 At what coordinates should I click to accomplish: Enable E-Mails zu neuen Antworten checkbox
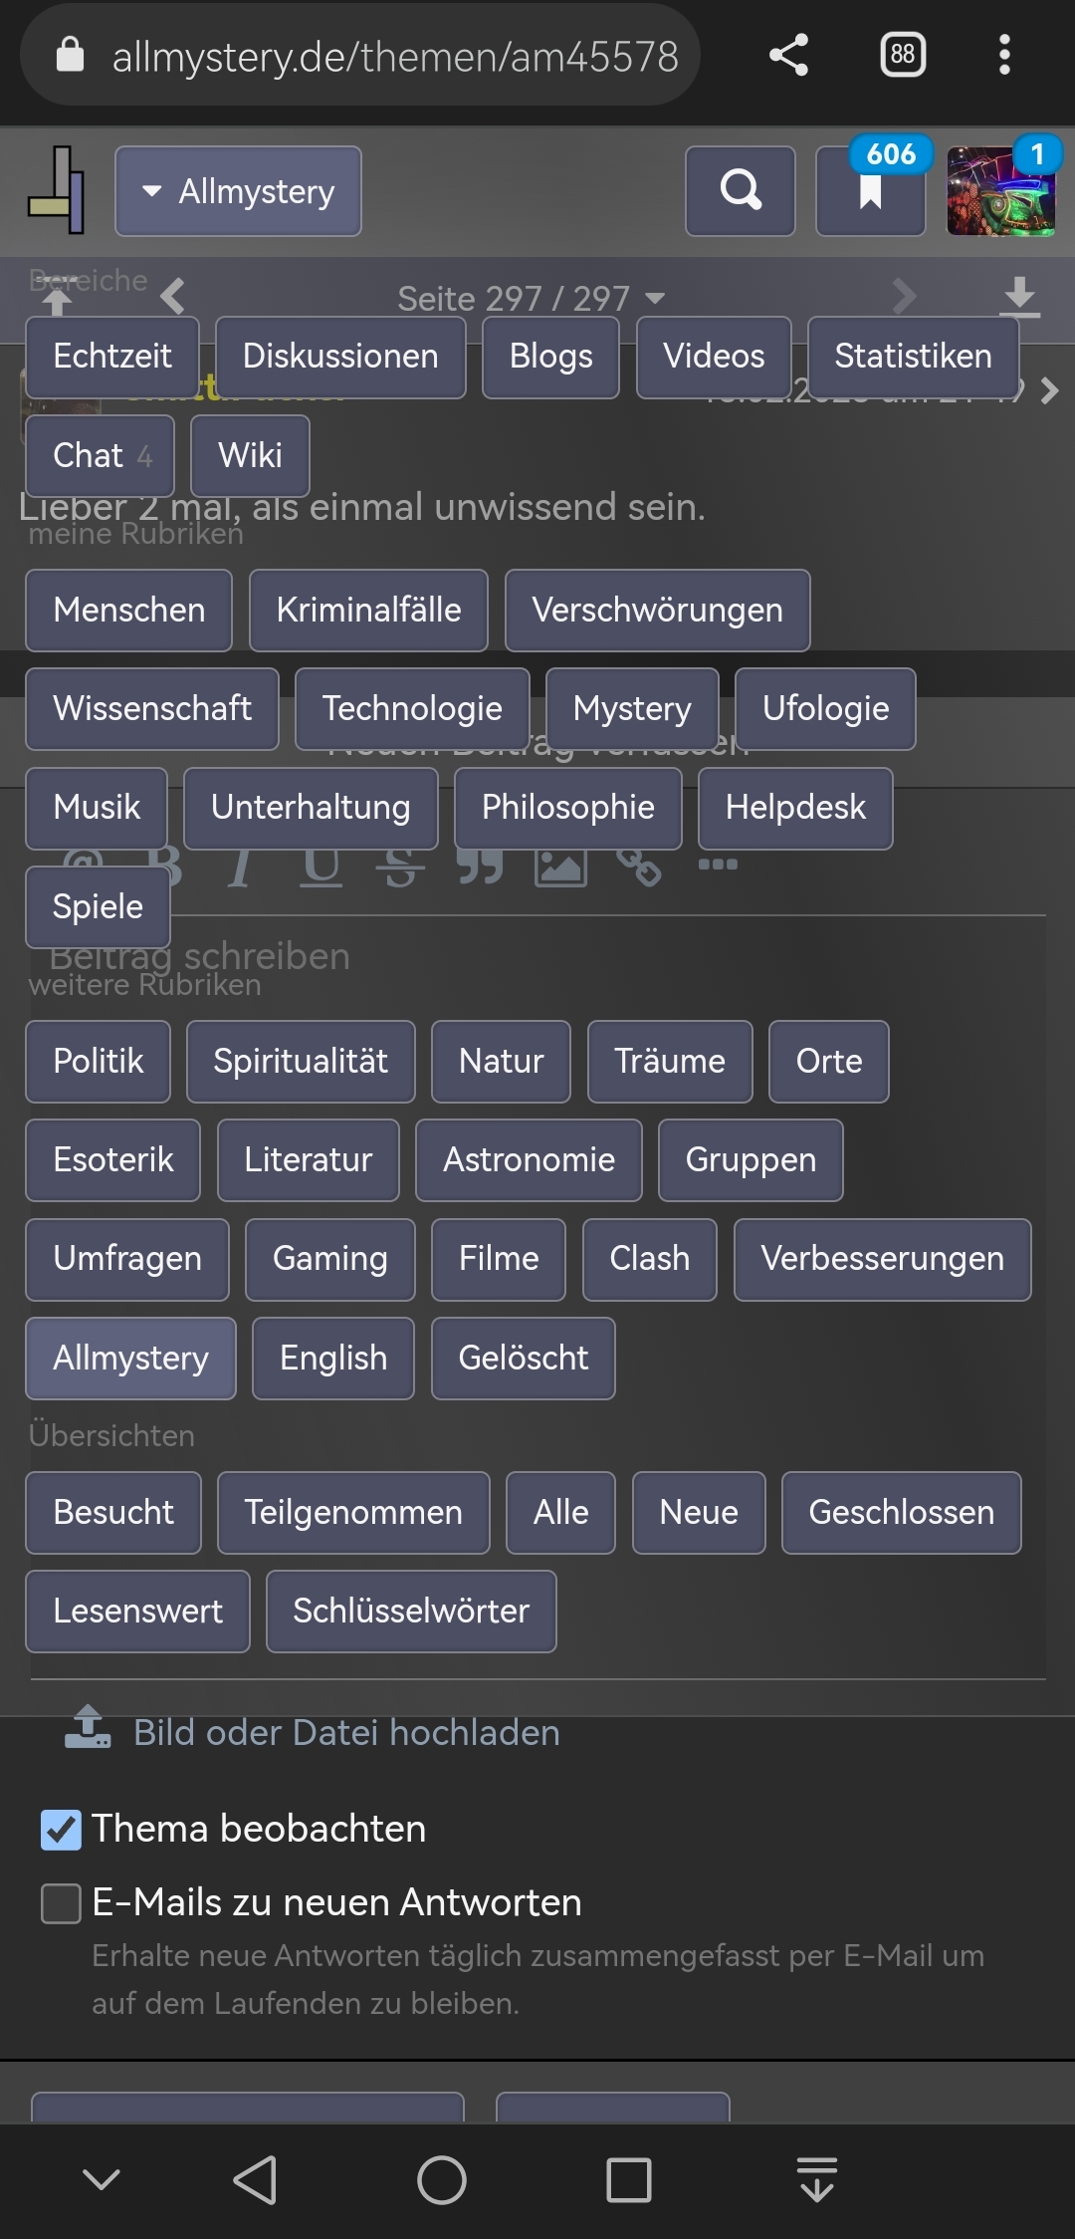(61, 1903)
